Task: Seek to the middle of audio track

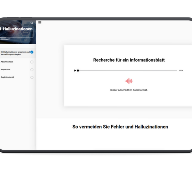Action: tap(127, 70)
